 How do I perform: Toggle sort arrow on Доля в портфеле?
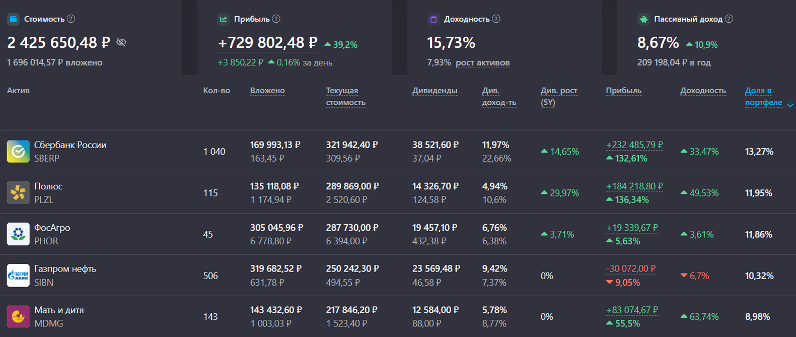tap(790, 104)
